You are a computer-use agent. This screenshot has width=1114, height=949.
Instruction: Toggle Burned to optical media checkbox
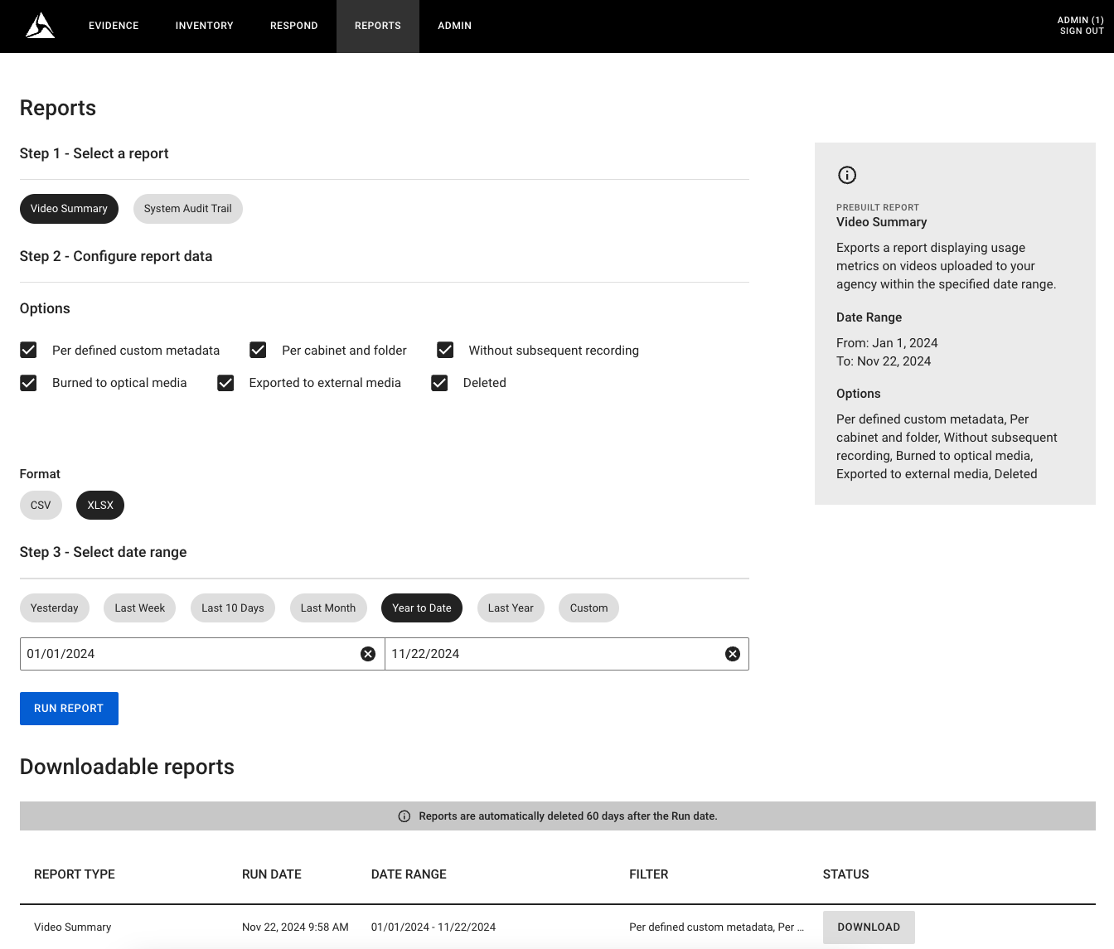[28, 383]
